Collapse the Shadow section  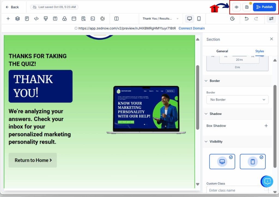[x=206, y=114]
